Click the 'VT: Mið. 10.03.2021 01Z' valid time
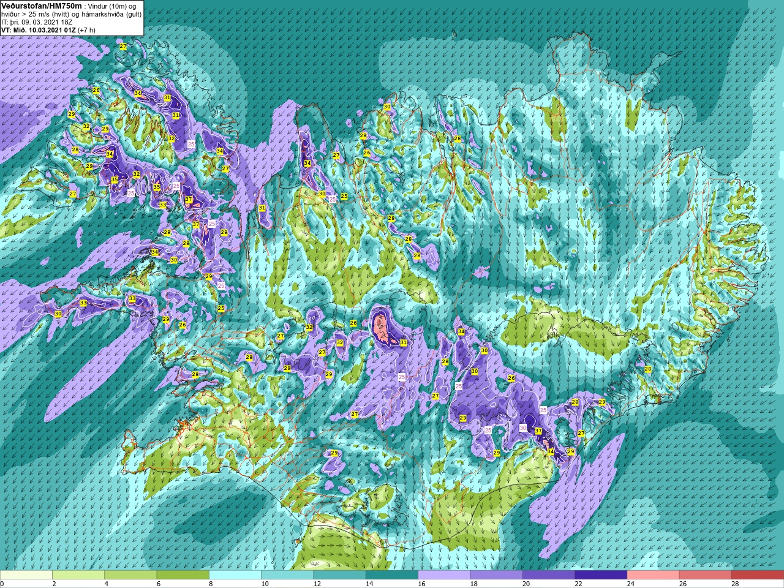Viewport: 784px width, 588px height. pyautogui.click(x=38, y=30)
